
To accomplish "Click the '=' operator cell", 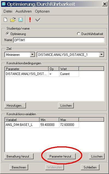I will (54, 74).
